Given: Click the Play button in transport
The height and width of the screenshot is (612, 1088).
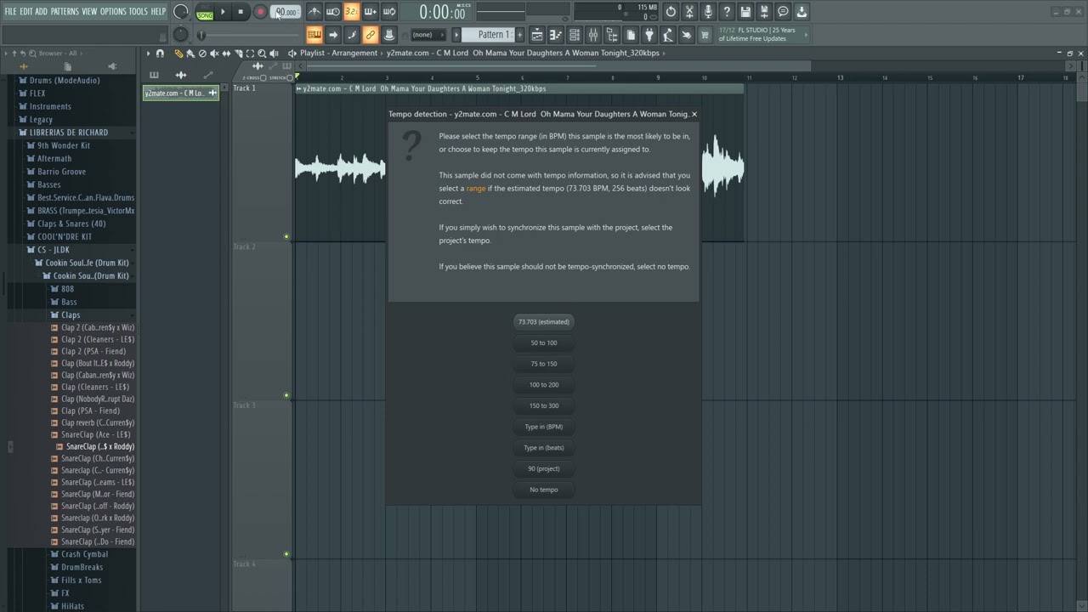Looking at the screenshot, I should [224, 12].
